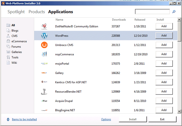
Task: Click the nopCommerce dotted logo icon
Action: click(x=44, y=54)
